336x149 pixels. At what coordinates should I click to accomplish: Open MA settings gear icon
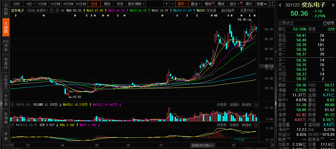[x=57, y=10]
